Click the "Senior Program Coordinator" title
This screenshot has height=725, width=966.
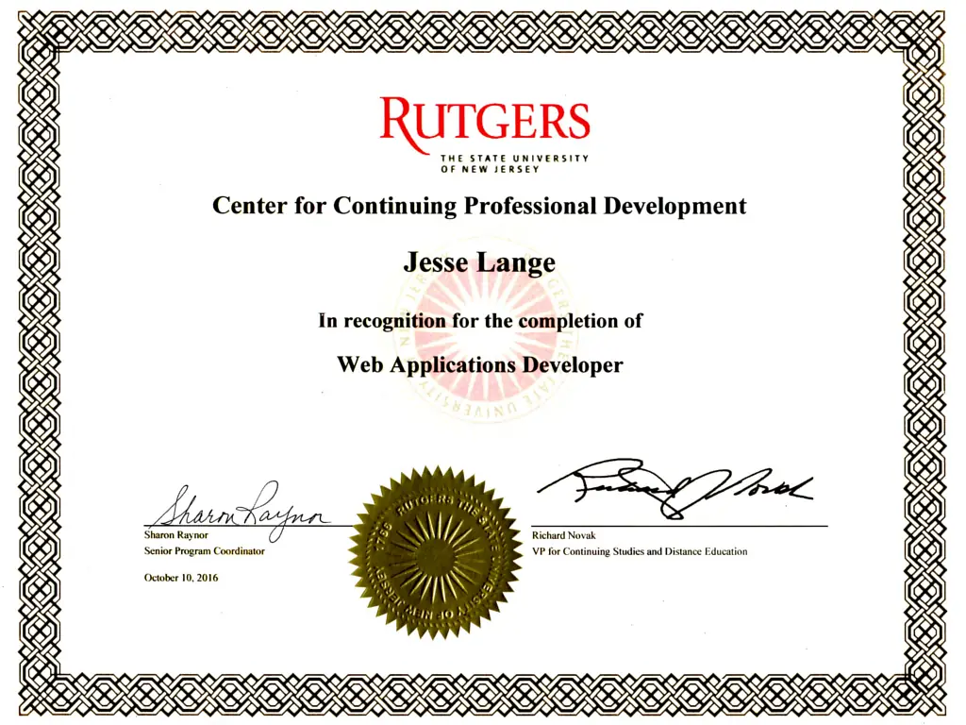[x=205, y=551]
